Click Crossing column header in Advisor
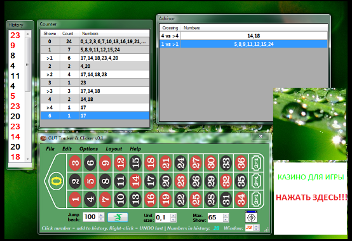352x241 pixels. coord(170,28)
